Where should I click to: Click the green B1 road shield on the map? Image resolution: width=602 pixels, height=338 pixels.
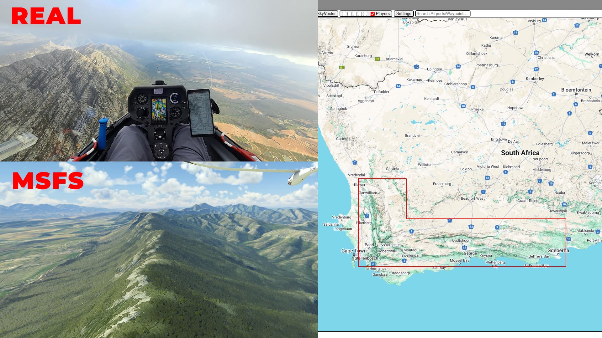[x=342, y=67]
